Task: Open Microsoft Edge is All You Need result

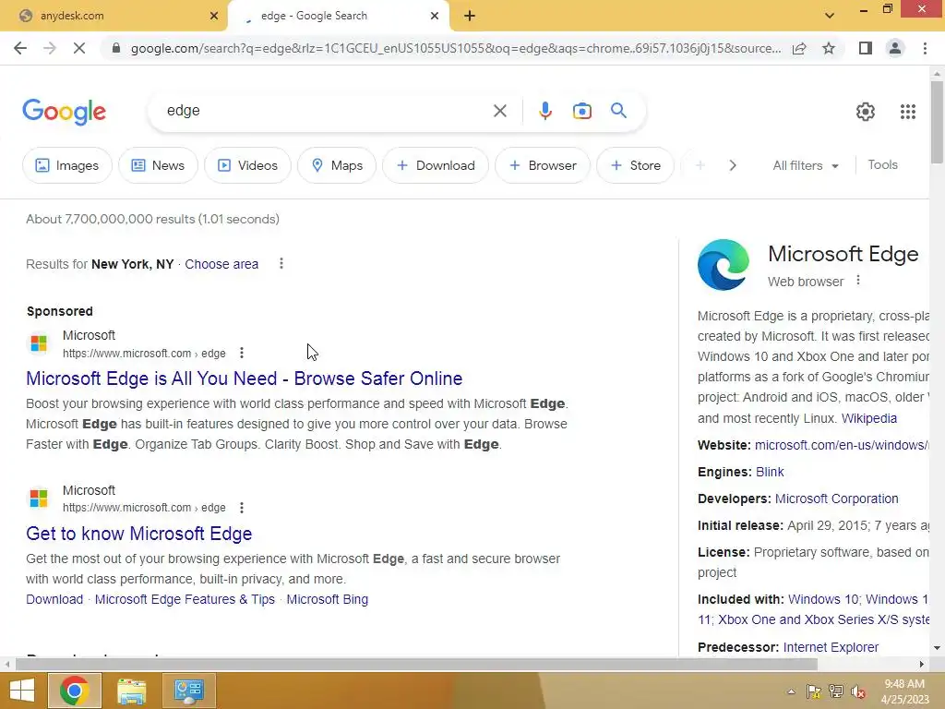Action: pos(244,378)
